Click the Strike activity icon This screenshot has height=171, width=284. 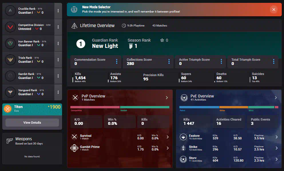click(183, 148)
